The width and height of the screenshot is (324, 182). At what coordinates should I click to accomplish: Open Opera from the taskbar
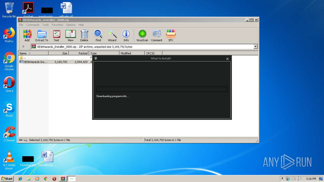(54, 179)
